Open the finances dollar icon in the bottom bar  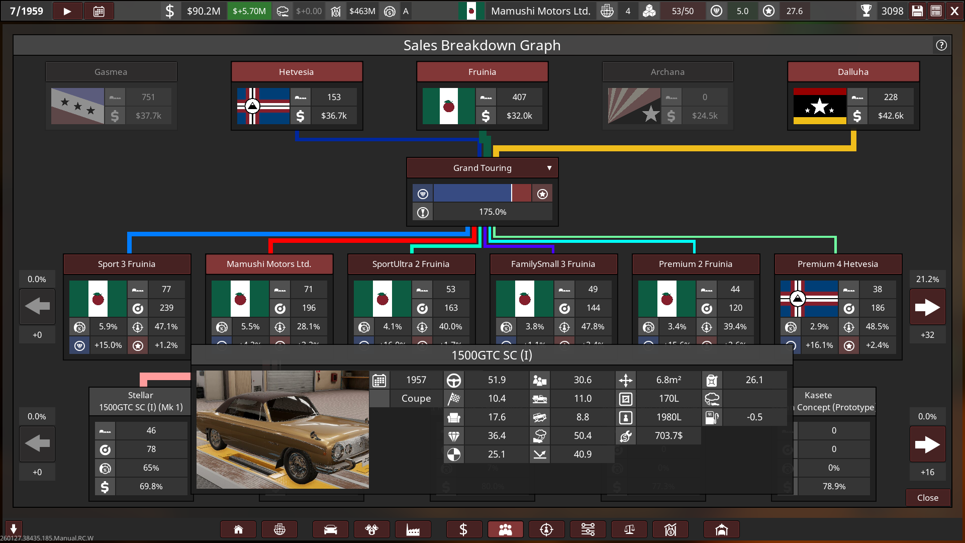(x=463, y=529)
